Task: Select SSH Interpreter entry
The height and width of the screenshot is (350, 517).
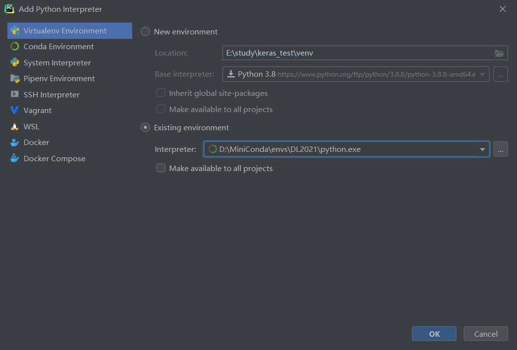Action: [70, 94]
